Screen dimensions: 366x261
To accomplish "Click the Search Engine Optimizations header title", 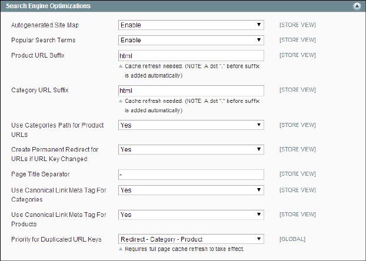I will [48, 6].
